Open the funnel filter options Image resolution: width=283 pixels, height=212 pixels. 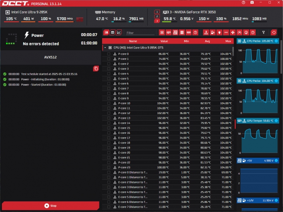[x=263, y=33]
